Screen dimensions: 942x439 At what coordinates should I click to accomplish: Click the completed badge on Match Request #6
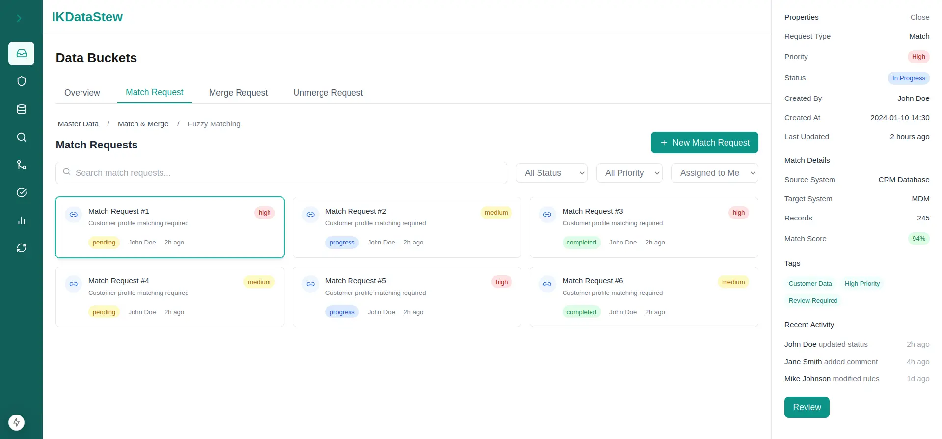tap(581, 312)
